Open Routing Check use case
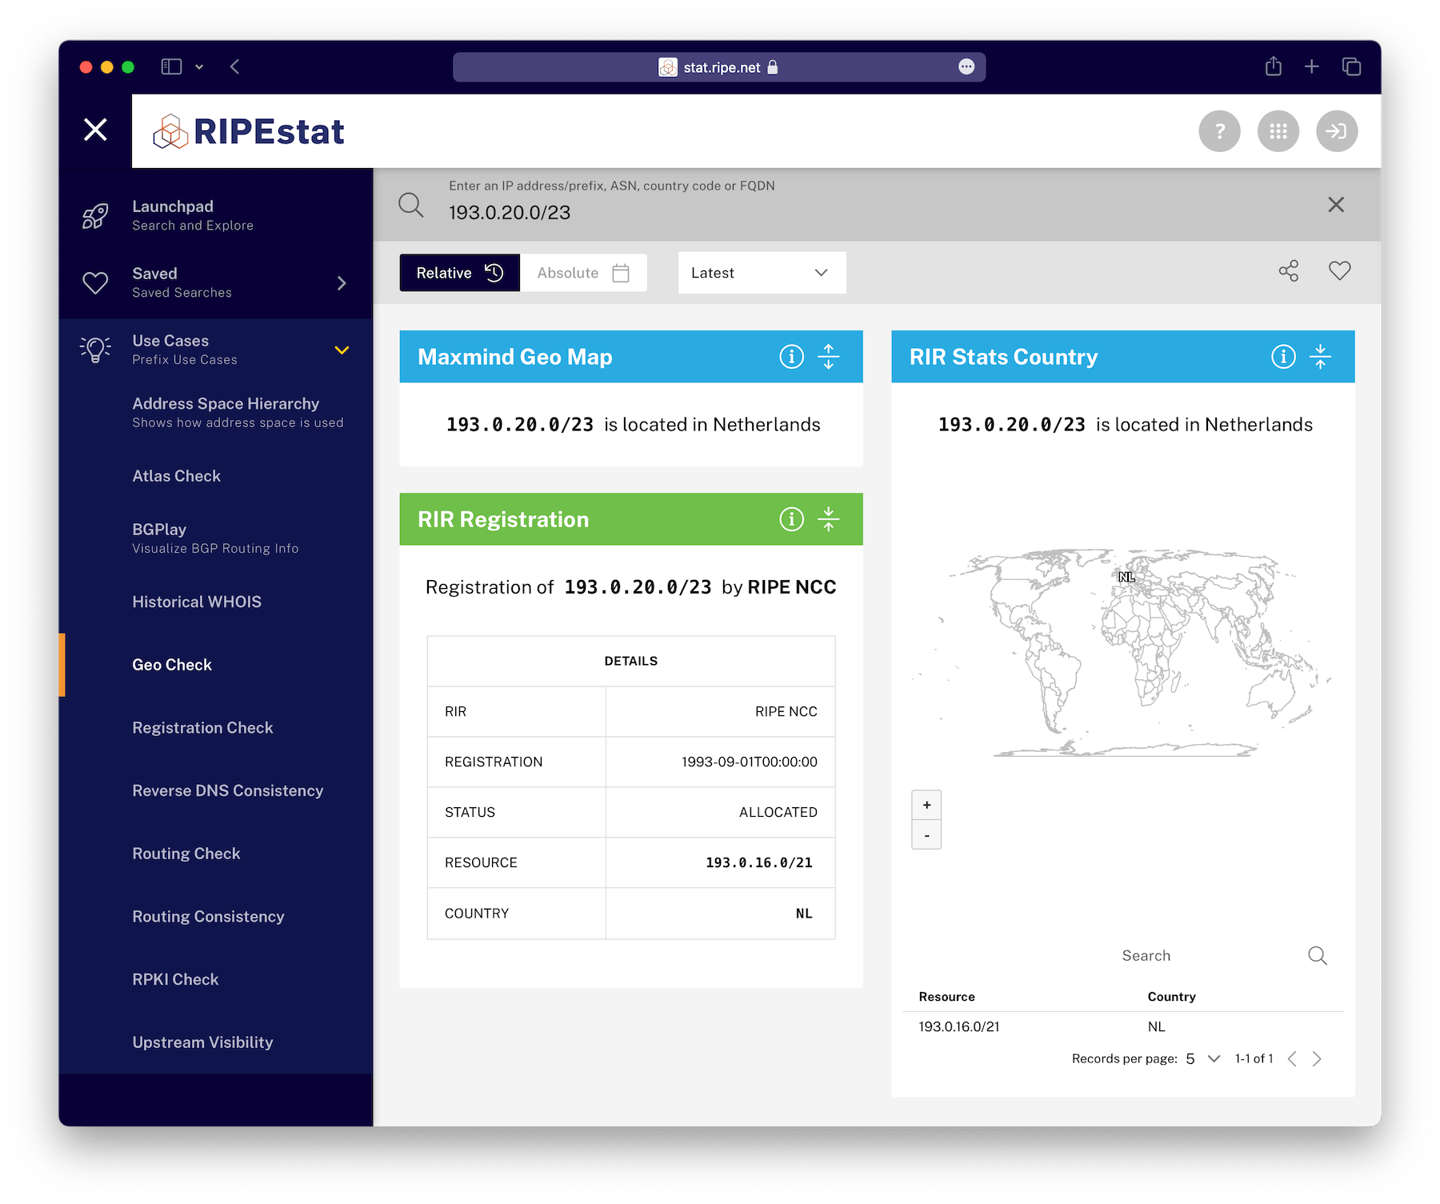Viewport: 1440px width, 1204px height. tap(186, 854)
